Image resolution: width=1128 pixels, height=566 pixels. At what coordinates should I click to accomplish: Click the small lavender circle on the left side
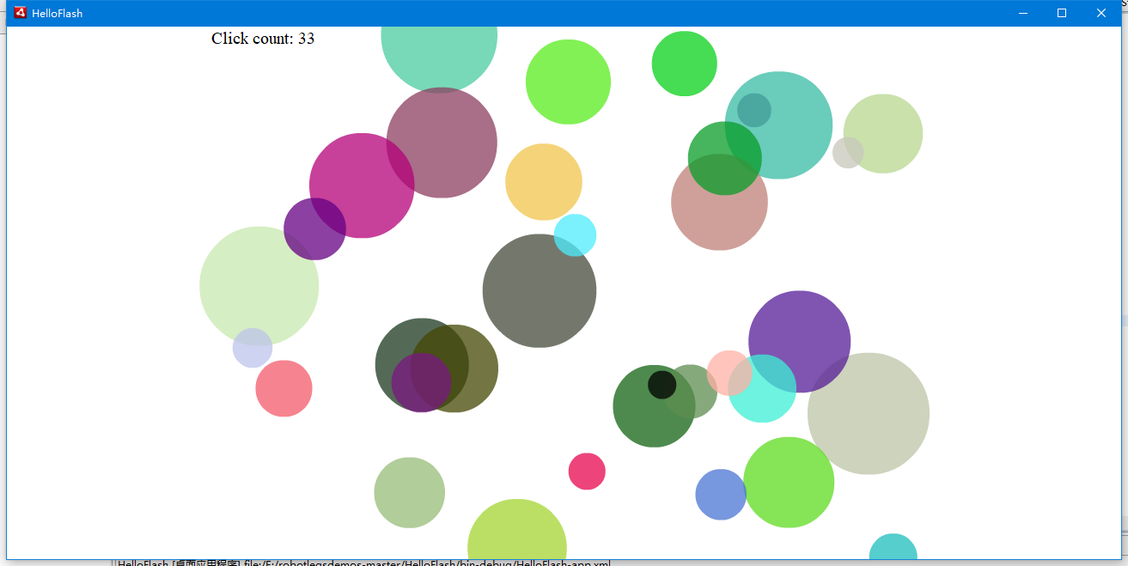coord(252,349)
